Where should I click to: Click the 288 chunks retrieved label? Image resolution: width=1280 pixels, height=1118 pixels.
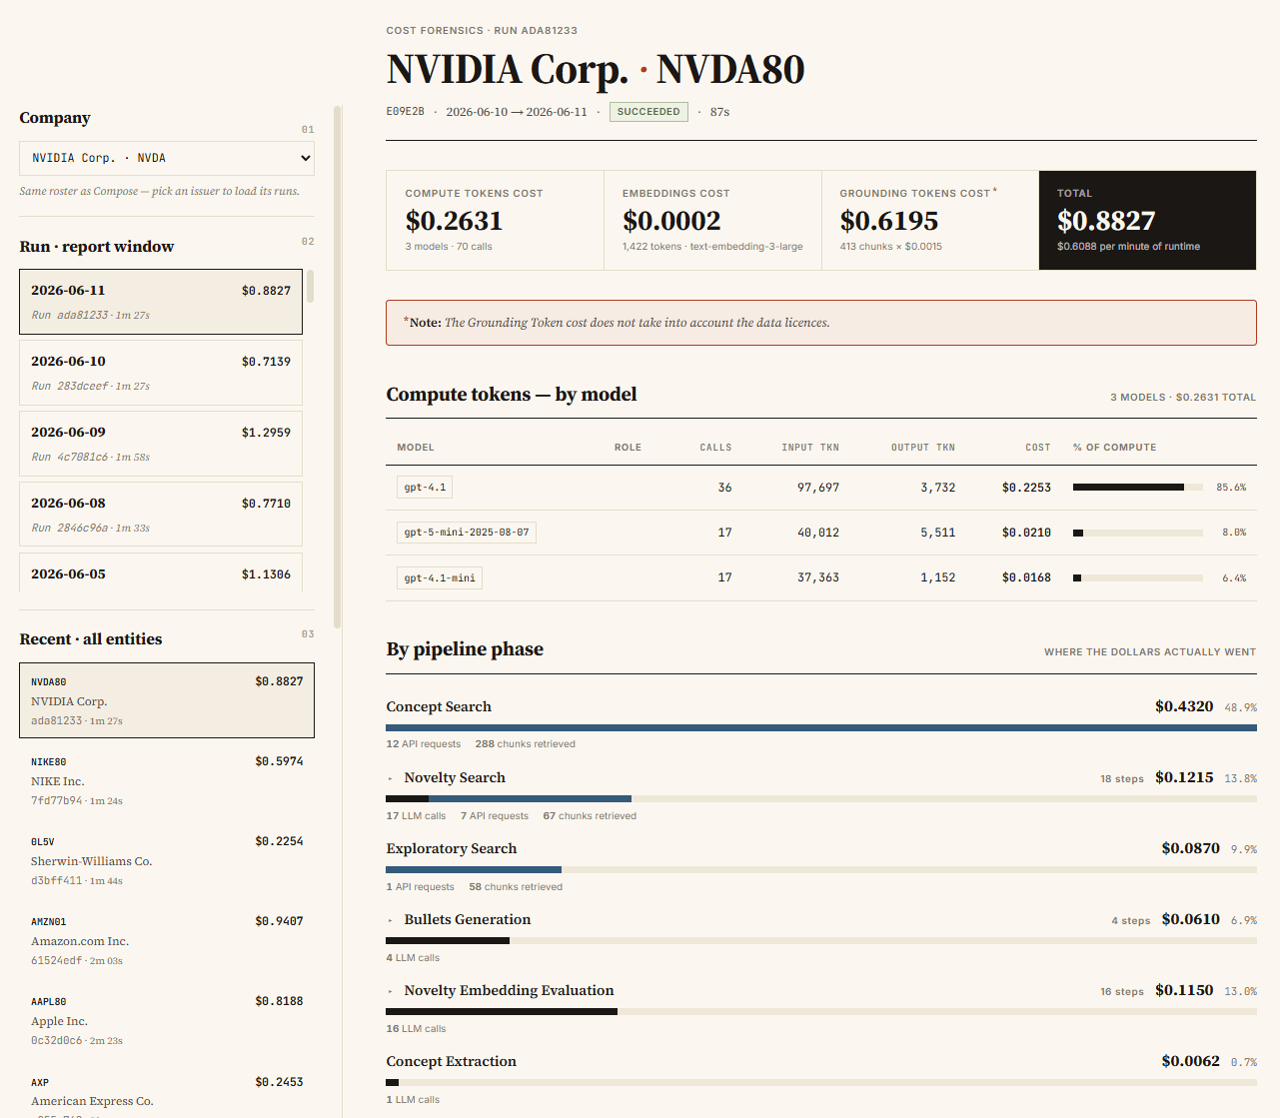526,744
